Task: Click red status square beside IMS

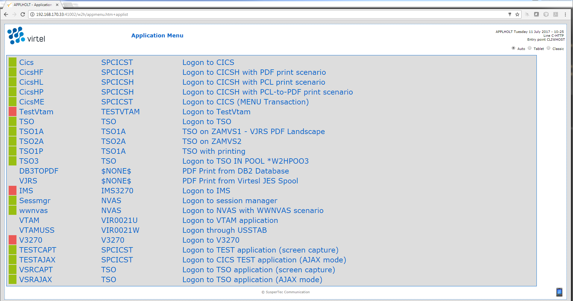Action: (13, 191)
